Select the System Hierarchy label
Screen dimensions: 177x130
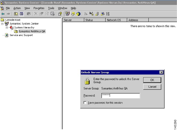click(x=24, y=27)
